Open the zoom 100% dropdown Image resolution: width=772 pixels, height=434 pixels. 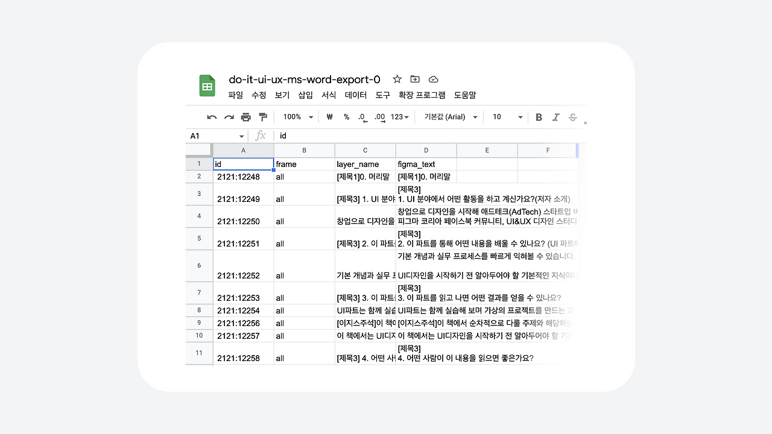pos(299,117)
